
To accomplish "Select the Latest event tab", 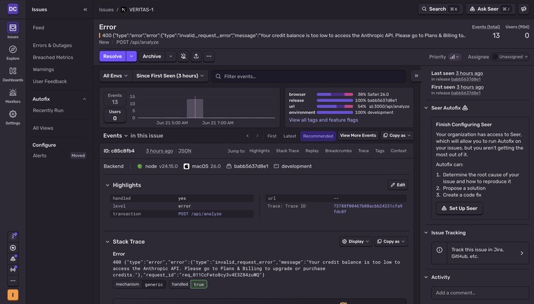I will tap(290, 136).
